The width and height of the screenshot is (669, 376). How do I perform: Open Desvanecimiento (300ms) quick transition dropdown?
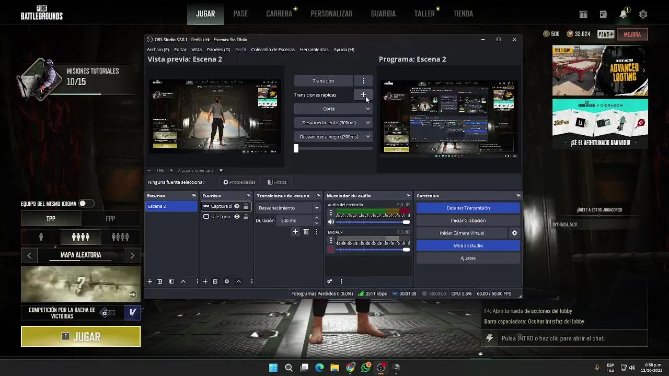(333, 123)
